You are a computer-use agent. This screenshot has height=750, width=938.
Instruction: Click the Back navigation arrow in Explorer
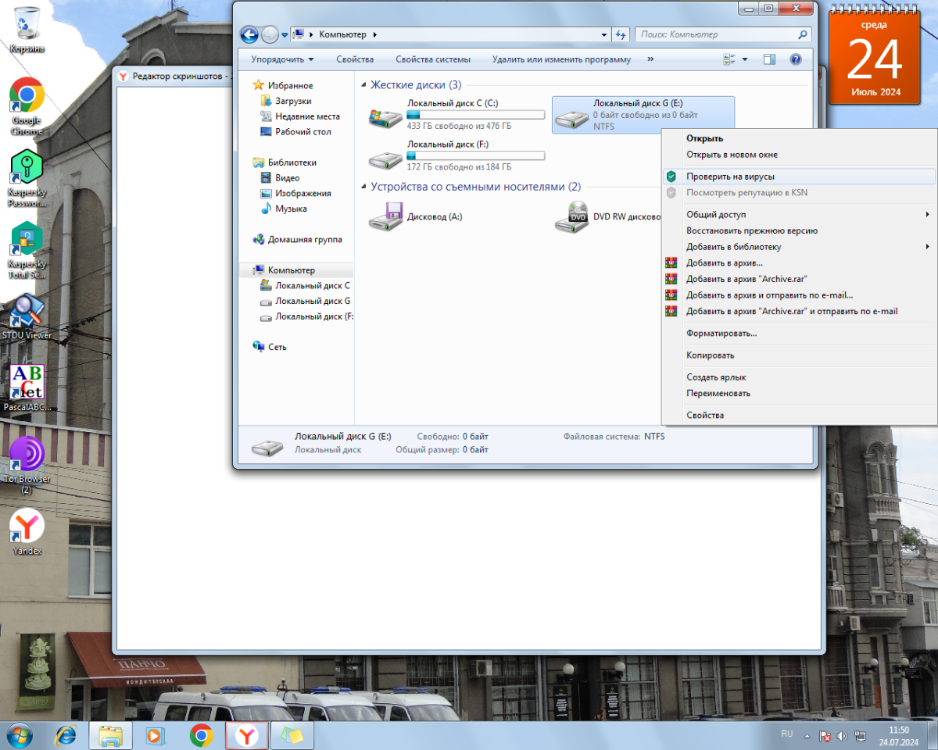point(249,34)
